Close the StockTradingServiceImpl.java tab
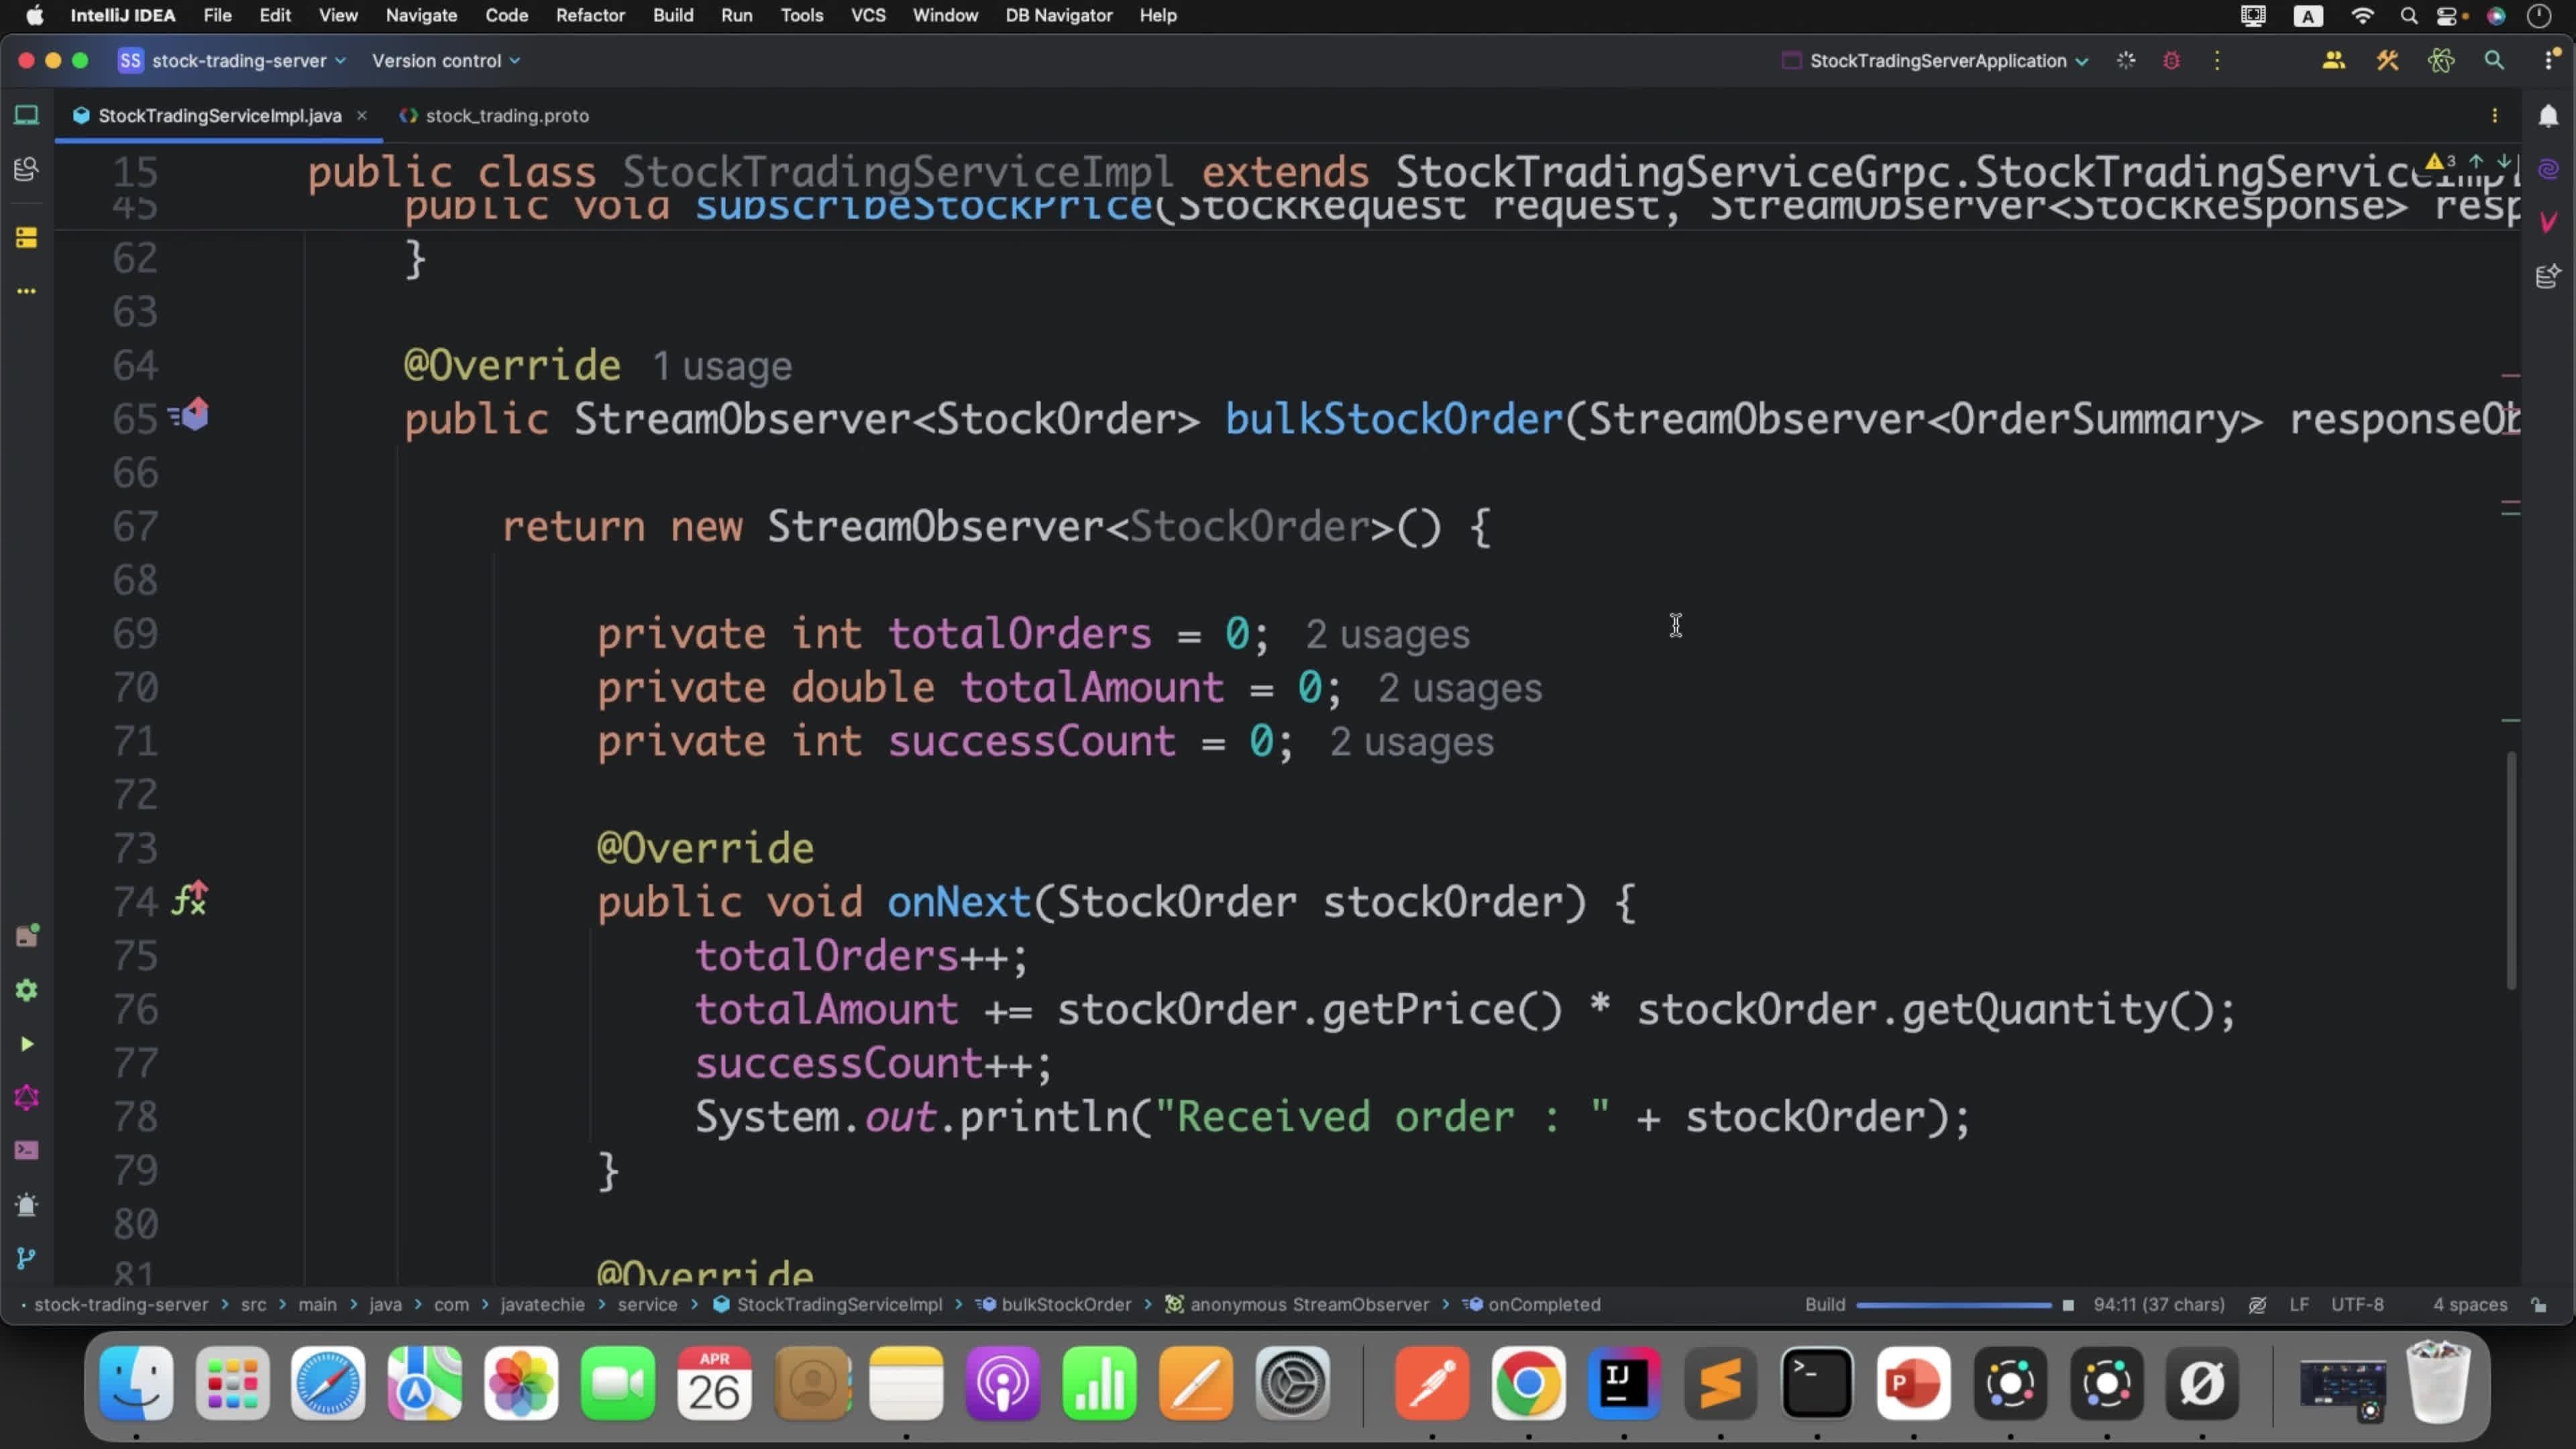 click(362, 116)
